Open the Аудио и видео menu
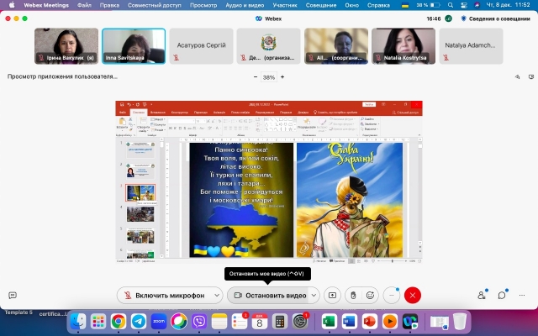This screenshot has width=538, height=336. pyautogui.click(x=245, y=5)
